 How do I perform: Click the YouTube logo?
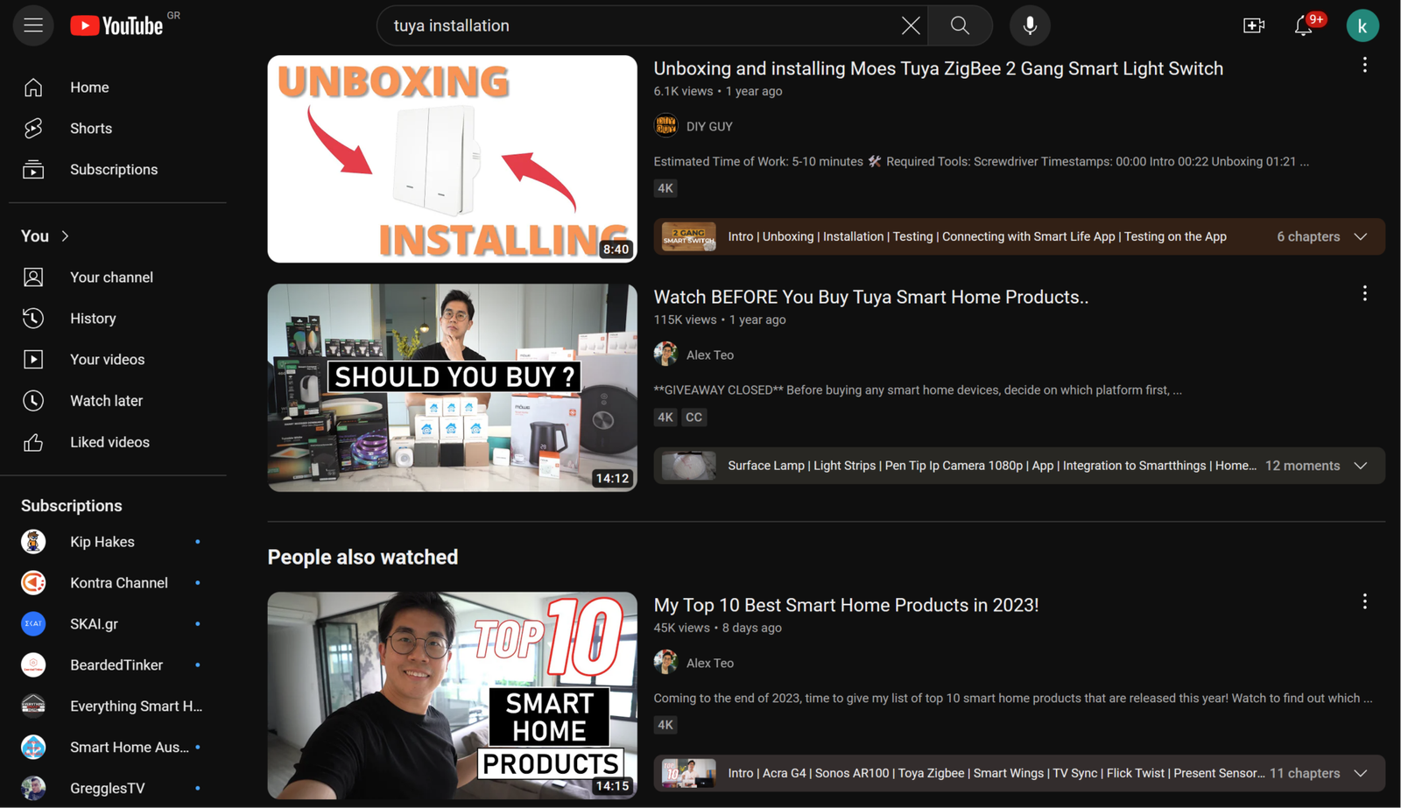pos(117,25)
